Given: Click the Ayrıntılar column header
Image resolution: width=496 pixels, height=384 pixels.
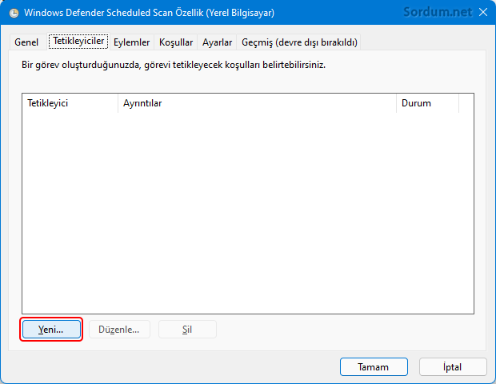Looking at the screenshot, I should [x=257, y=103].
